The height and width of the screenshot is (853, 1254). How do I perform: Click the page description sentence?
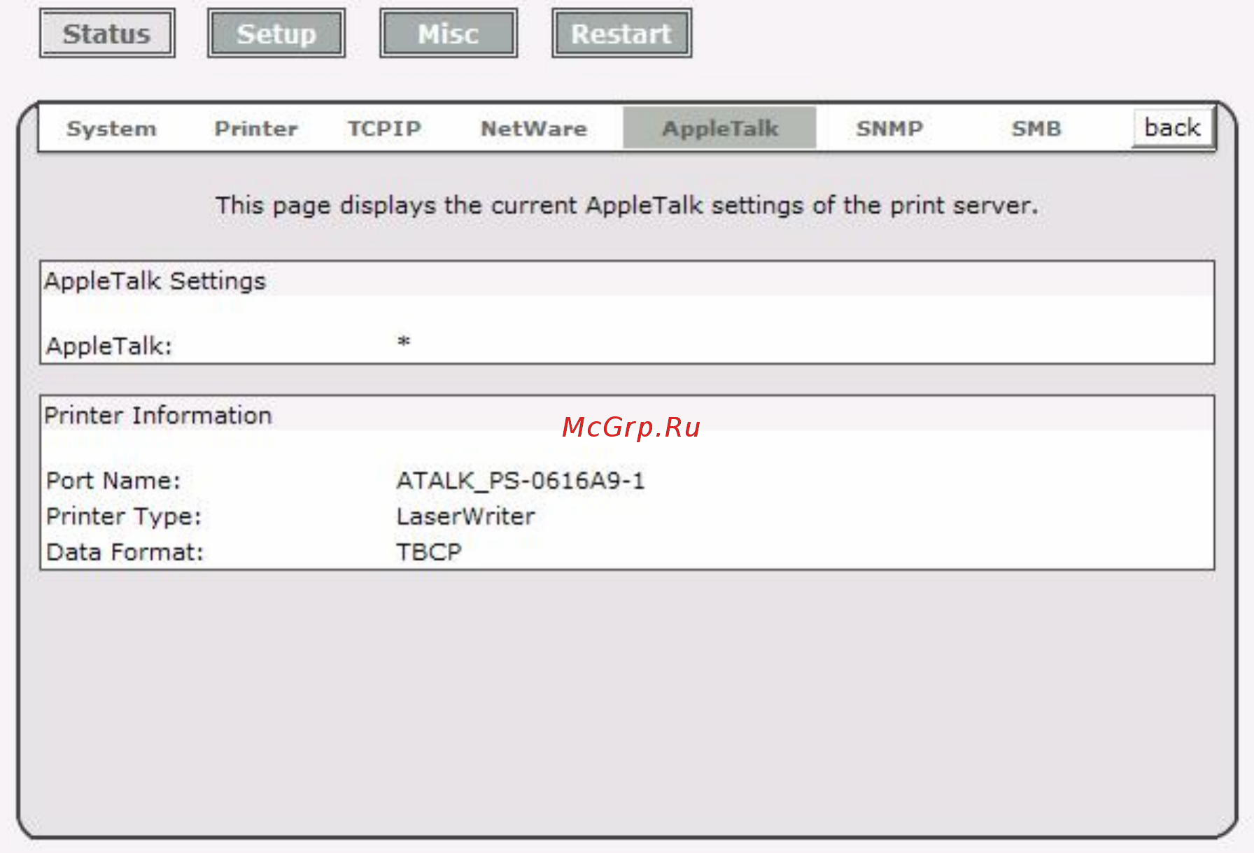(626, 205)
